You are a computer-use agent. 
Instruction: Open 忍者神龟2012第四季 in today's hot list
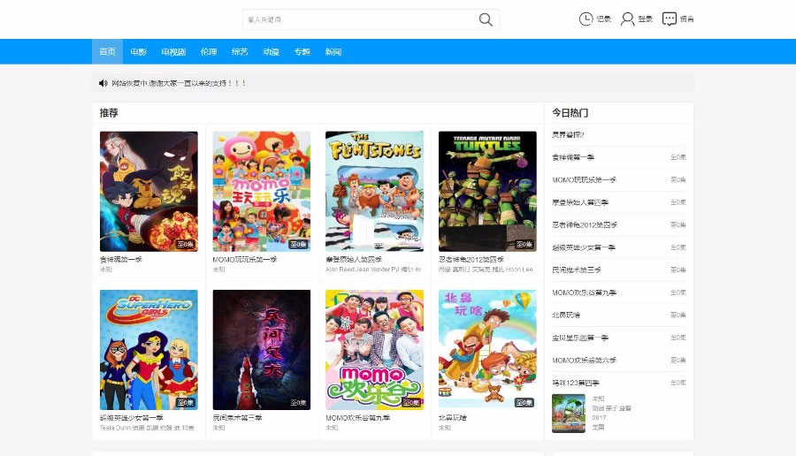(x=585, y=224)
